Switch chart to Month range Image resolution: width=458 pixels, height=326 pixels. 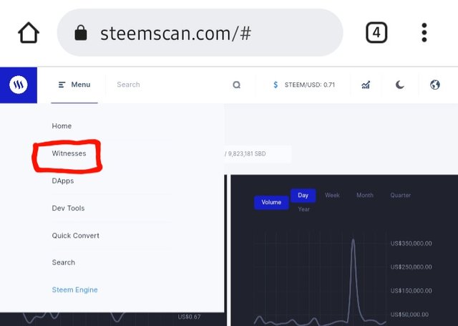(x=365, y=195)
